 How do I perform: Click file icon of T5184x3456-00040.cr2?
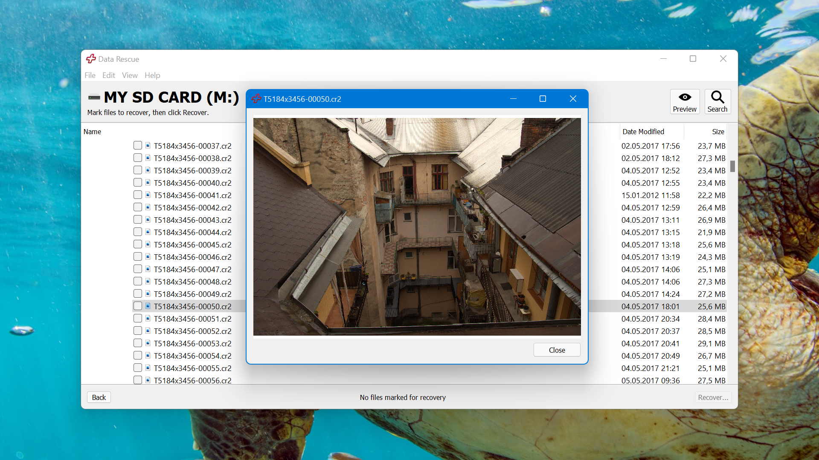(x=148, y=183)
